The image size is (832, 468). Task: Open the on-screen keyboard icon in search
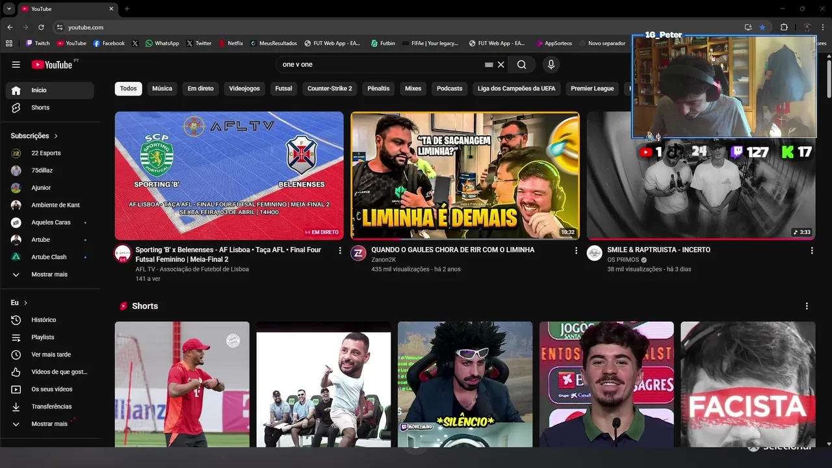pos(489,64)
